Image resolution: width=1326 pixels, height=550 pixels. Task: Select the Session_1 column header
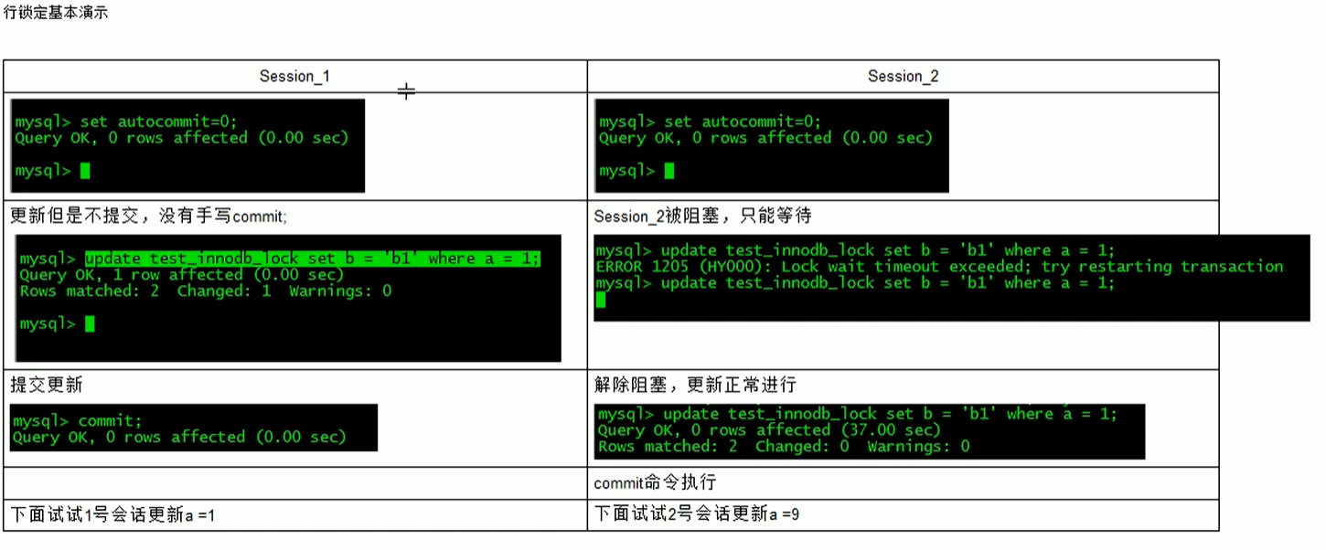[294, 77]
